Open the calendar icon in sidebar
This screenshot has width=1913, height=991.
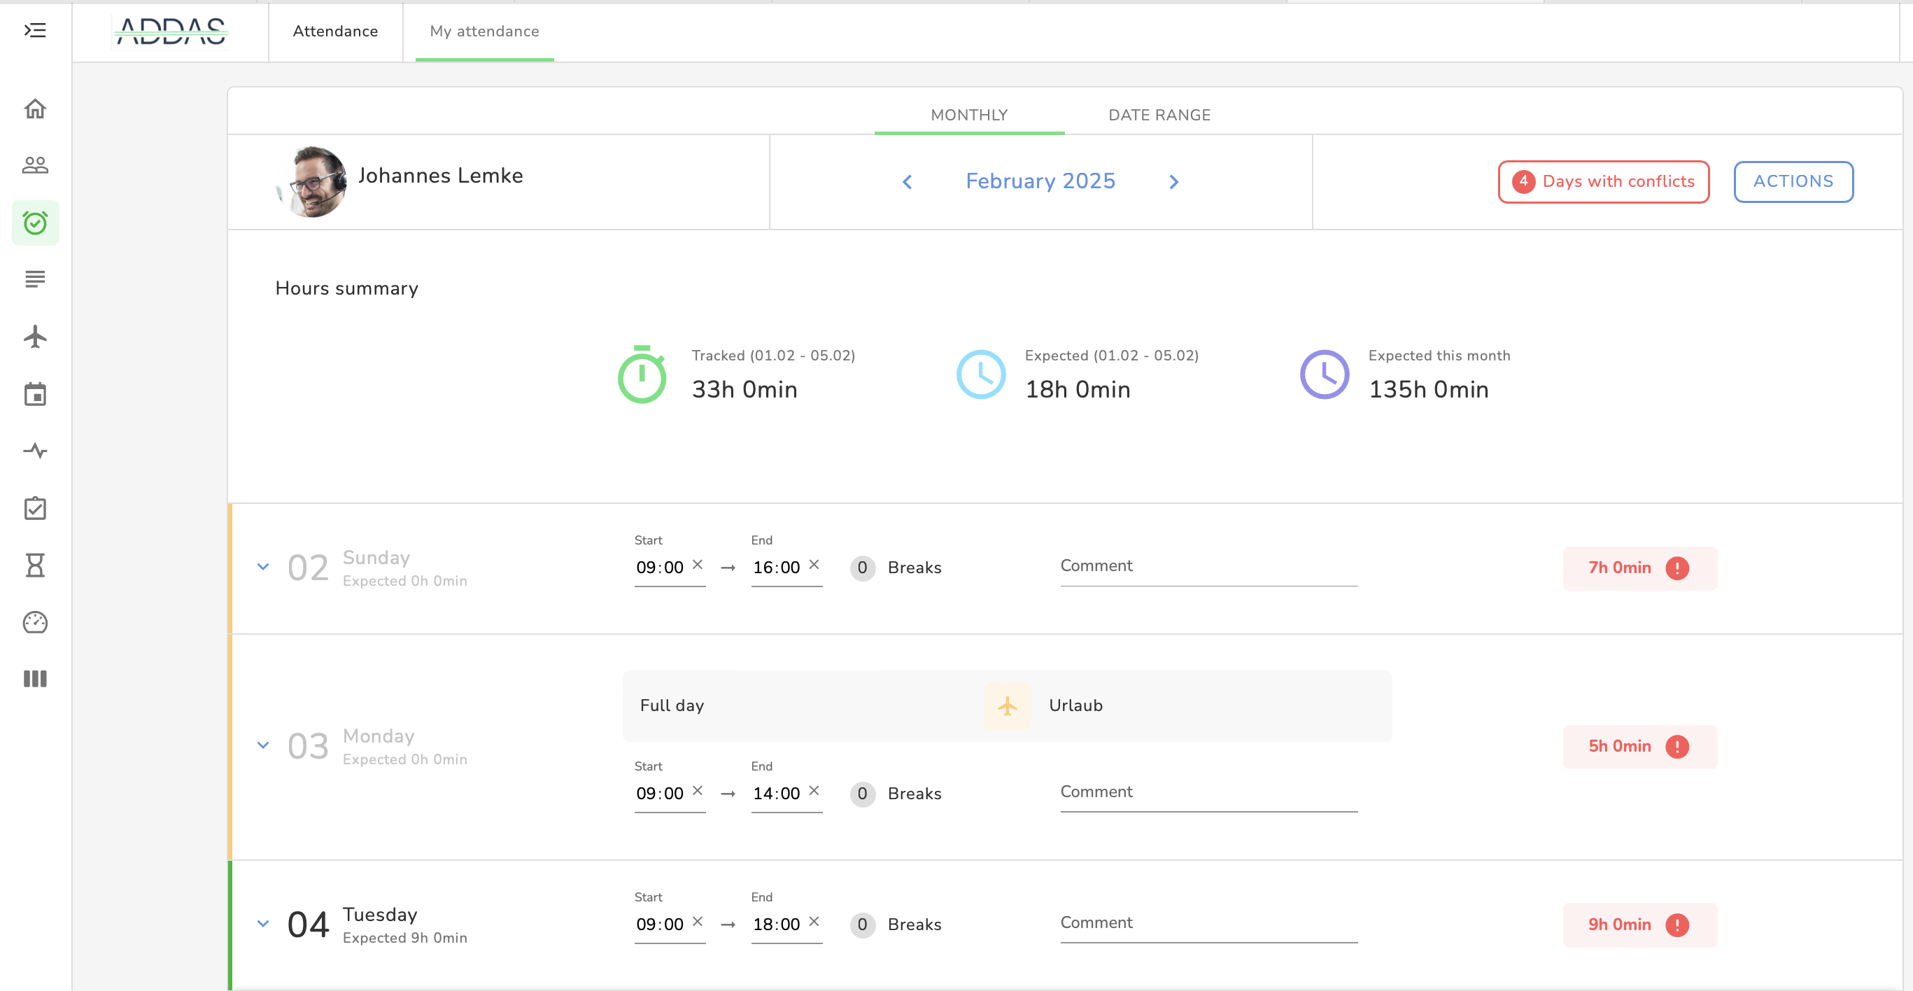coord(35,394)
